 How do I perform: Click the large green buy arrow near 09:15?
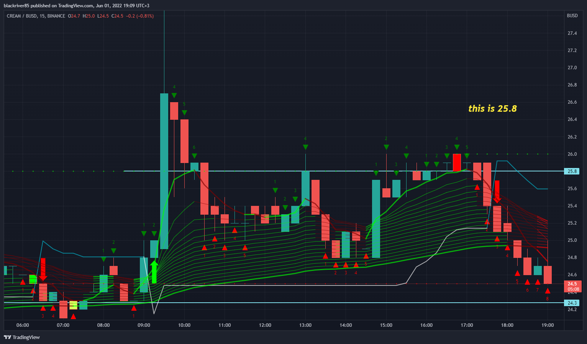pyautogui.click(x=154, y=272)
